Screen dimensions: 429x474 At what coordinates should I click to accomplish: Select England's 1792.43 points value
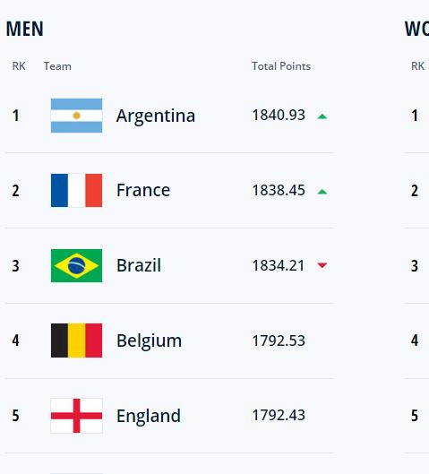click(279, 415)
